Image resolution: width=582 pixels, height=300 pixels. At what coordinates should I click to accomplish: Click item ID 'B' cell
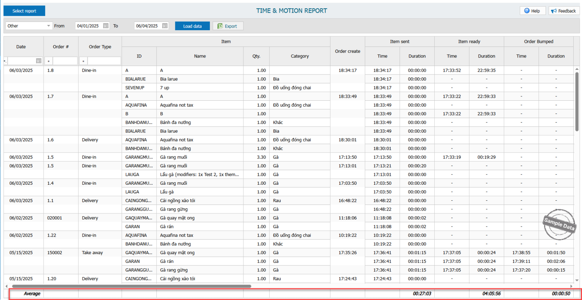[x=139, y=114]
